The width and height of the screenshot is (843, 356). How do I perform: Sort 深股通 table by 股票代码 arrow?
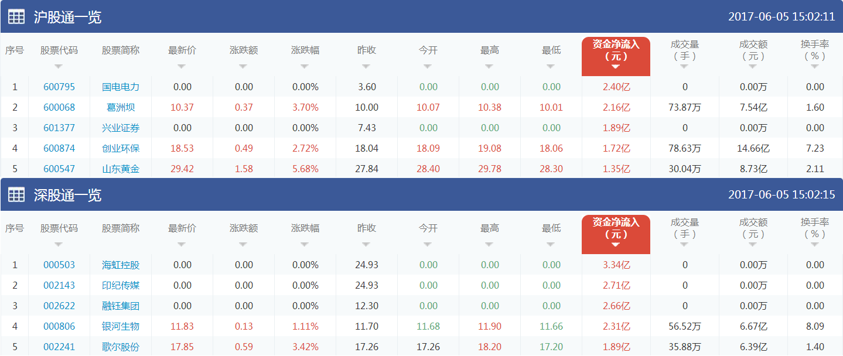(59, 244)
